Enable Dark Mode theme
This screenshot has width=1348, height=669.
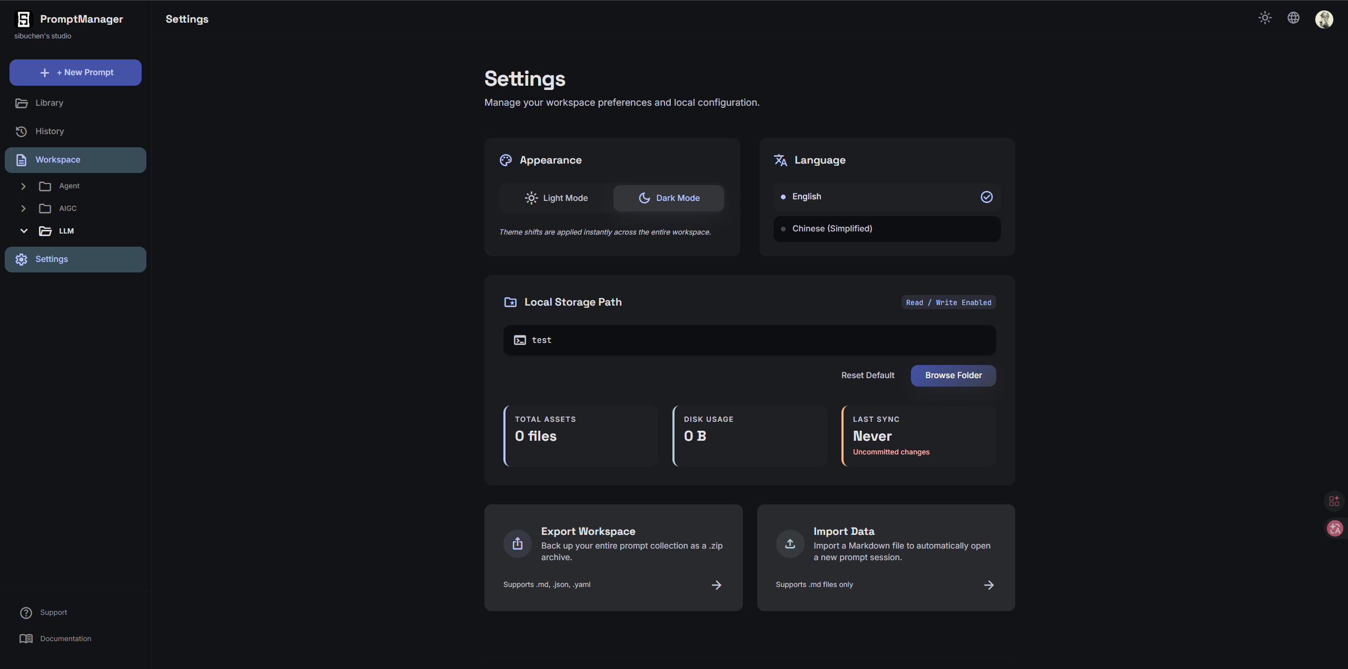[669, 198]
